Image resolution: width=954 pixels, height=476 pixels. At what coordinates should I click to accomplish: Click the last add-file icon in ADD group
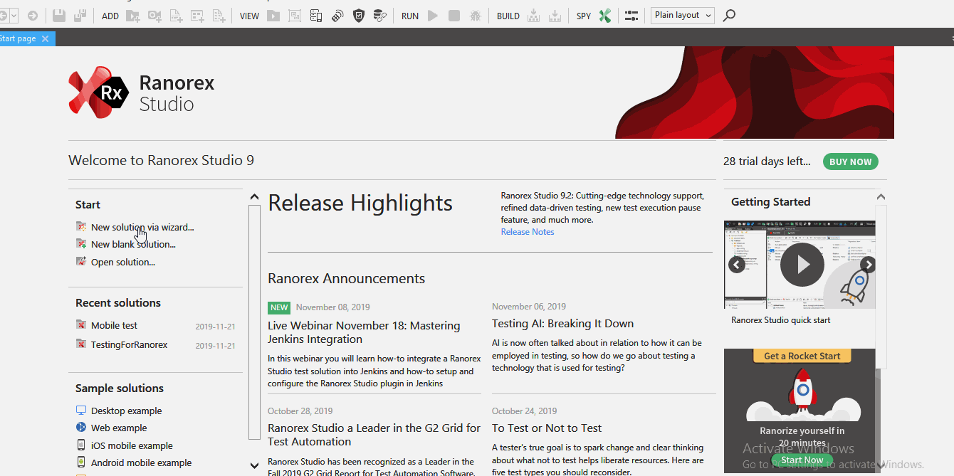219,16
